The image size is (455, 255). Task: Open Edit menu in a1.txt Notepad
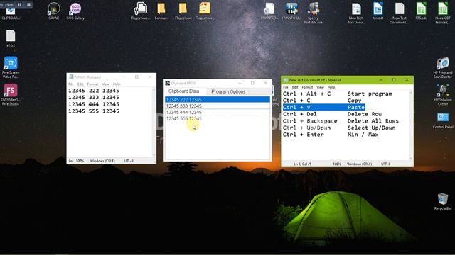click(80, 84)
